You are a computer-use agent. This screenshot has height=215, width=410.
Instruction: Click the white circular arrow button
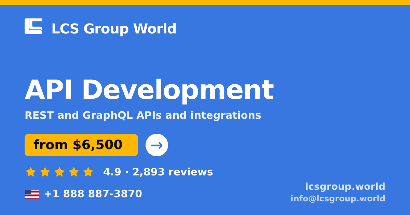(x=157, y=145)
